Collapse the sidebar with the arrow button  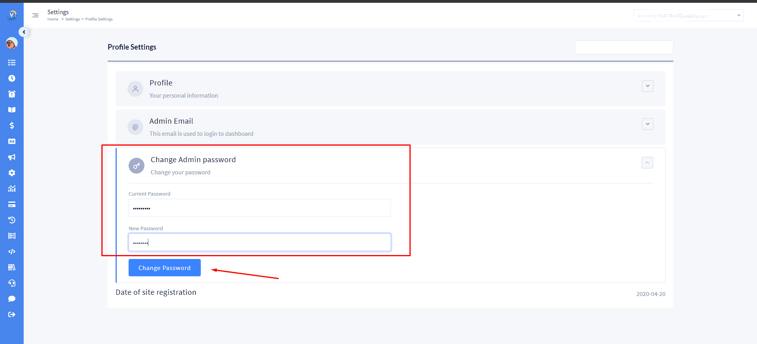coord(24,32)
